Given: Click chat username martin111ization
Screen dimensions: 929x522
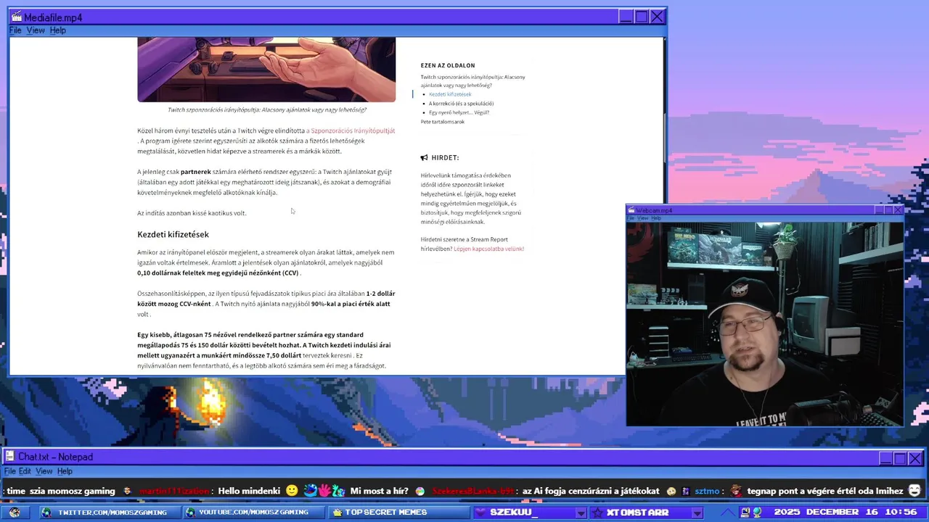Looking at the screenshot, I should click(x=174, y=491).
